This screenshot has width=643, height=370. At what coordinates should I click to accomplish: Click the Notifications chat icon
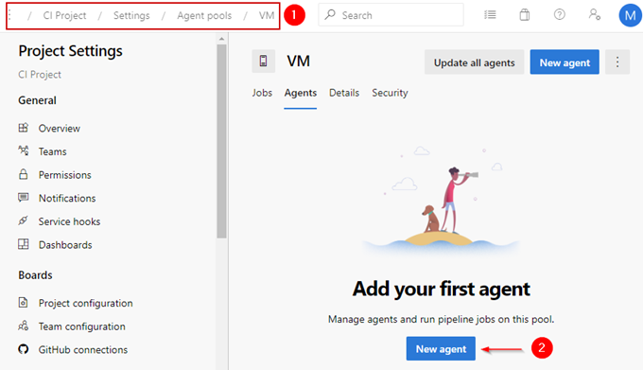24,198
